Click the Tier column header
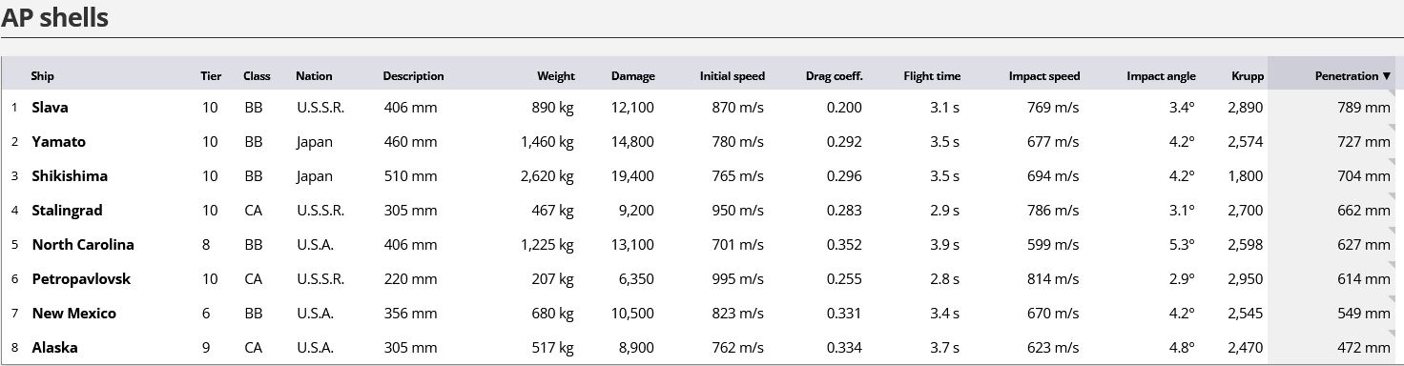 coord(211,76)
